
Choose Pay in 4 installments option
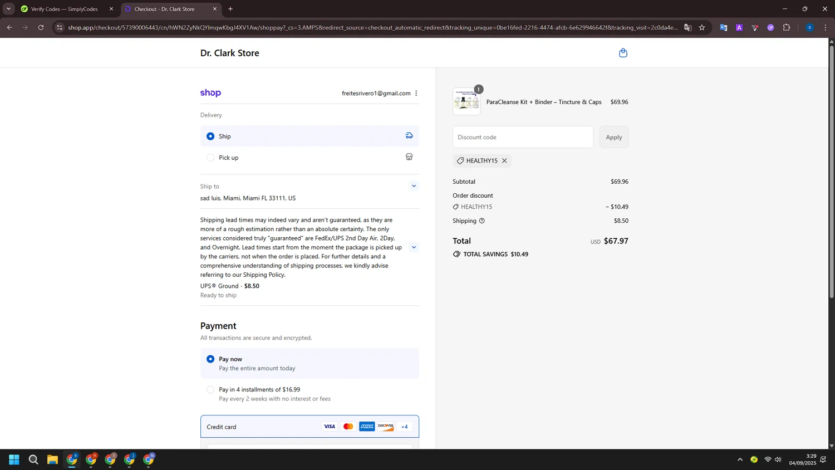(x=210, y=390)
